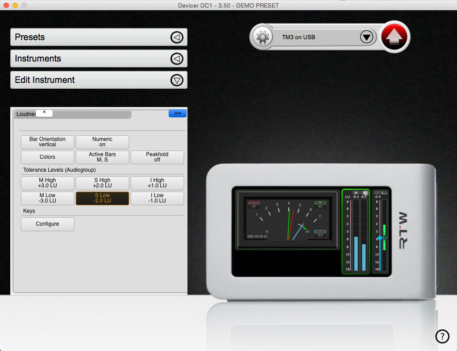Collapse the panel using the ^ icon
This screenshot has height=351, width=457.
coord(44,112)
